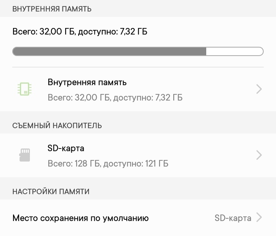This screenshot has height=236, width=276.
Task: Open default save location chevron
Action: [259, 218]
